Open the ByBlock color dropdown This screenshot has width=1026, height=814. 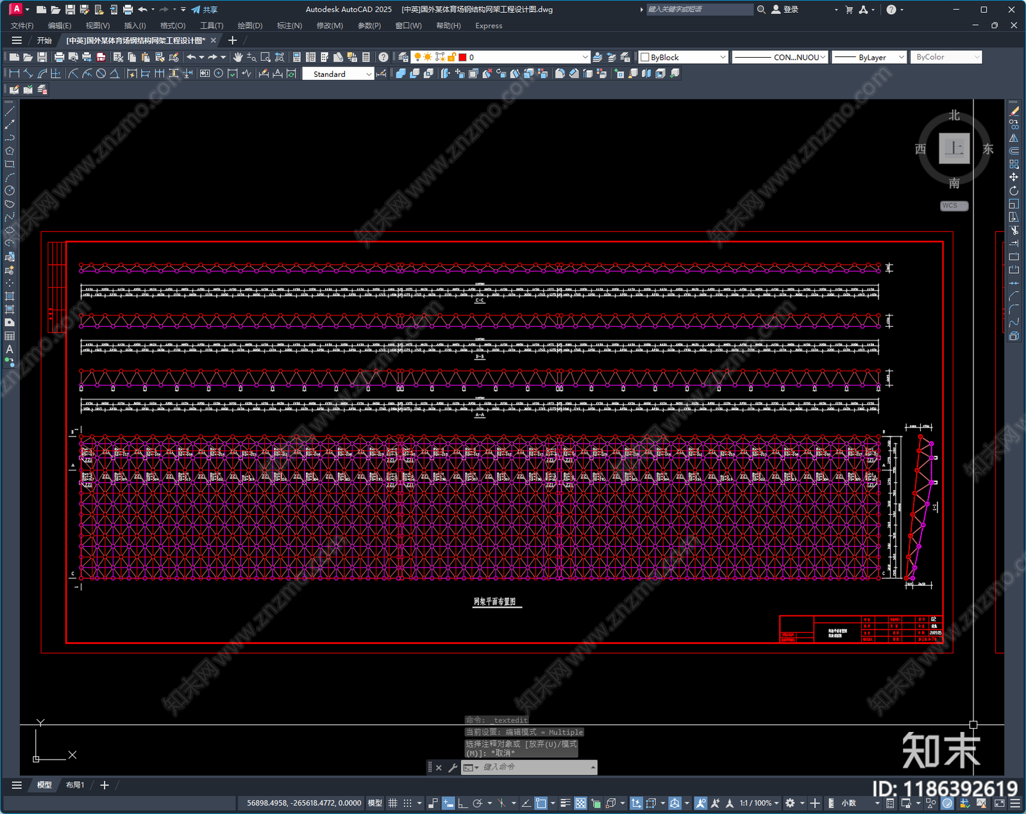click(x=684, y=57)
